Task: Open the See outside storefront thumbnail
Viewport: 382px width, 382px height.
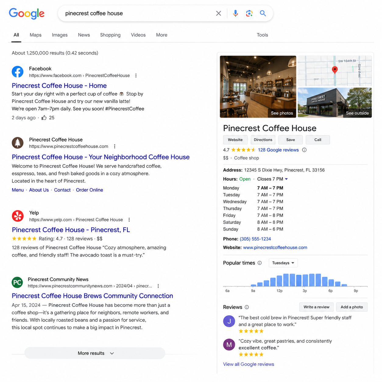Action: (335, 103)
